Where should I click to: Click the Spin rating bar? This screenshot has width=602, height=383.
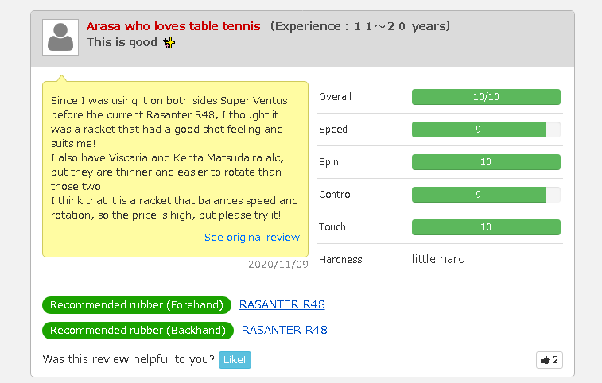pyautogui.click(x=486, y=162)
